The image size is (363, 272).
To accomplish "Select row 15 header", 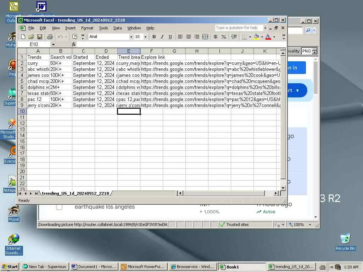I will (x=22, y=141).
